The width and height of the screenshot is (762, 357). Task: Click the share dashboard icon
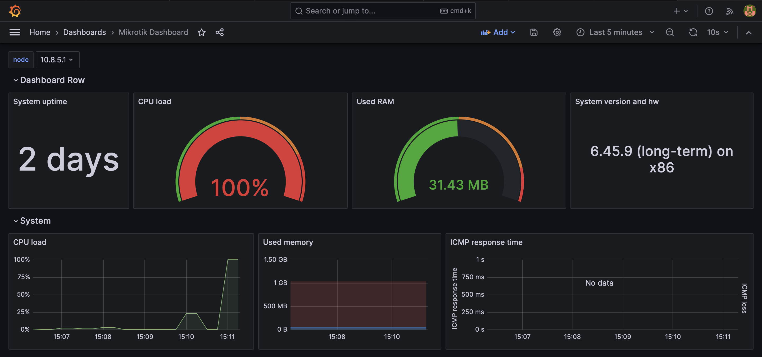(x=219, y=32)
